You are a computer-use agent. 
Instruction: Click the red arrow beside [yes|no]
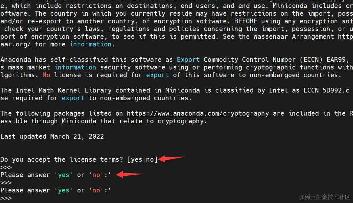pyautogui.click(x=172, y=158)
